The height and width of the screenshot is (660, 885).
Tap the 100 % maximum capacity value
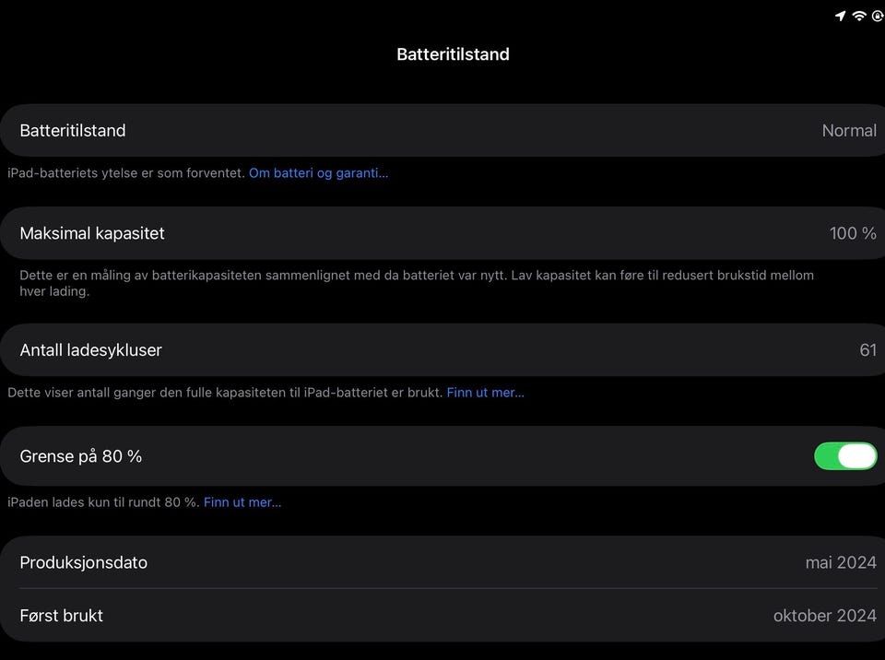pyautogui.click(x=852, y=233)
